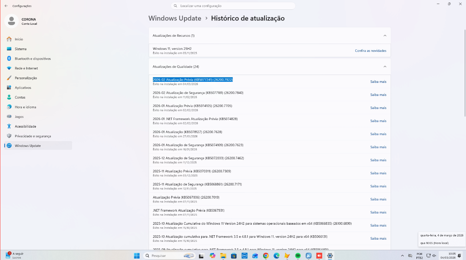
Task: Select the Hora e idioma globe icon
Action: coord(9,107)
